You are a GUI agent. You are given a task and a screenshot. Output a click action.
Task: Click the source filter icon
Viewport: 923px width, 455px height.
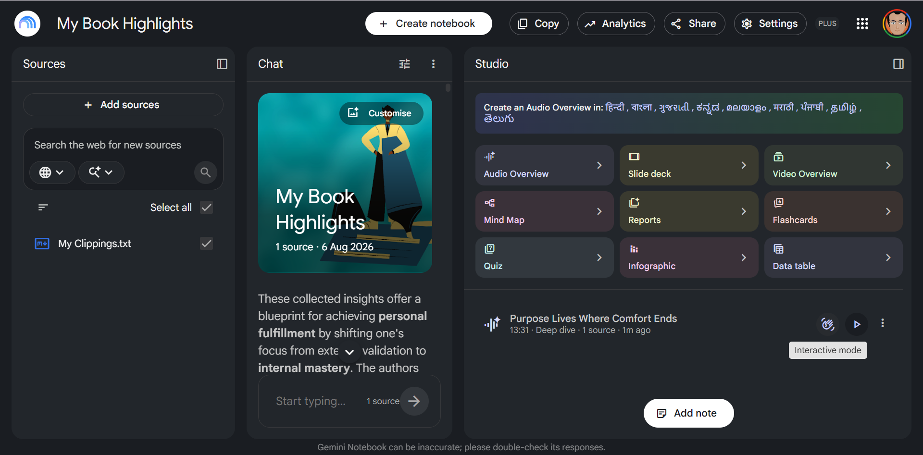[43, 208]
